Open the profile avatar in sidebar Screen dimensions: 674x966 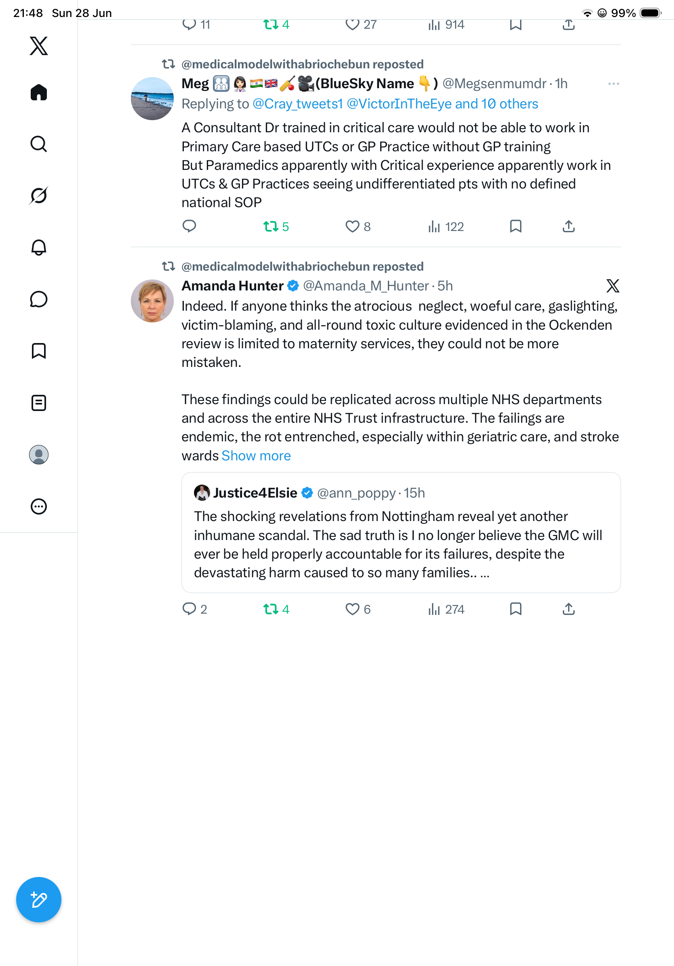(x=39, y=454)
